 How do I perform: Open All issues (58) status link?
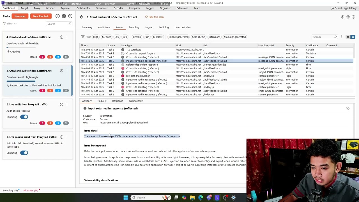(x=31, y=190)
